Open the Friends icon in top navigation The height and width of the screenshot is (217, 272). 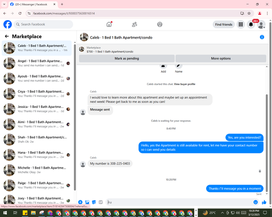tap(134, 24)
